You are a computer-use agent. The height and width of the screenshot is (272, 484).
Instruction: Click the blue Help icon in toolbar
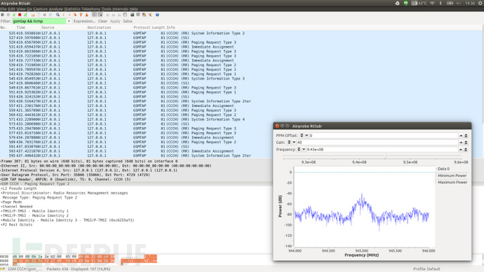157,15
